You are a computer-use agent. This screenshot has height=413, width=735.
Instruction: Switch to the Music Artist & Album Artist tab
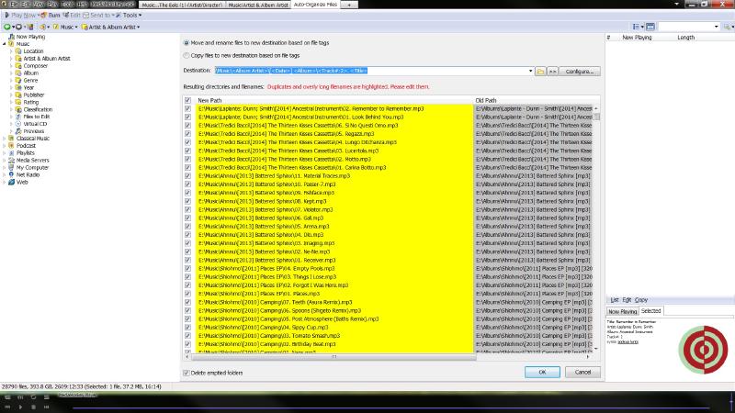click(x=258, y=5)
